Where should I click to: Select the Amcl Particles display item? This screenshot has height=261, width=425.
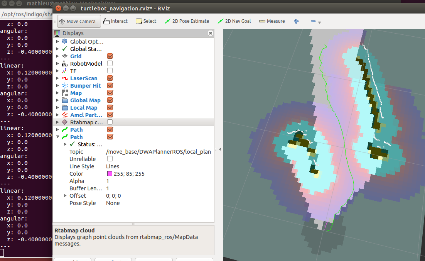click(x=86, y=115)
